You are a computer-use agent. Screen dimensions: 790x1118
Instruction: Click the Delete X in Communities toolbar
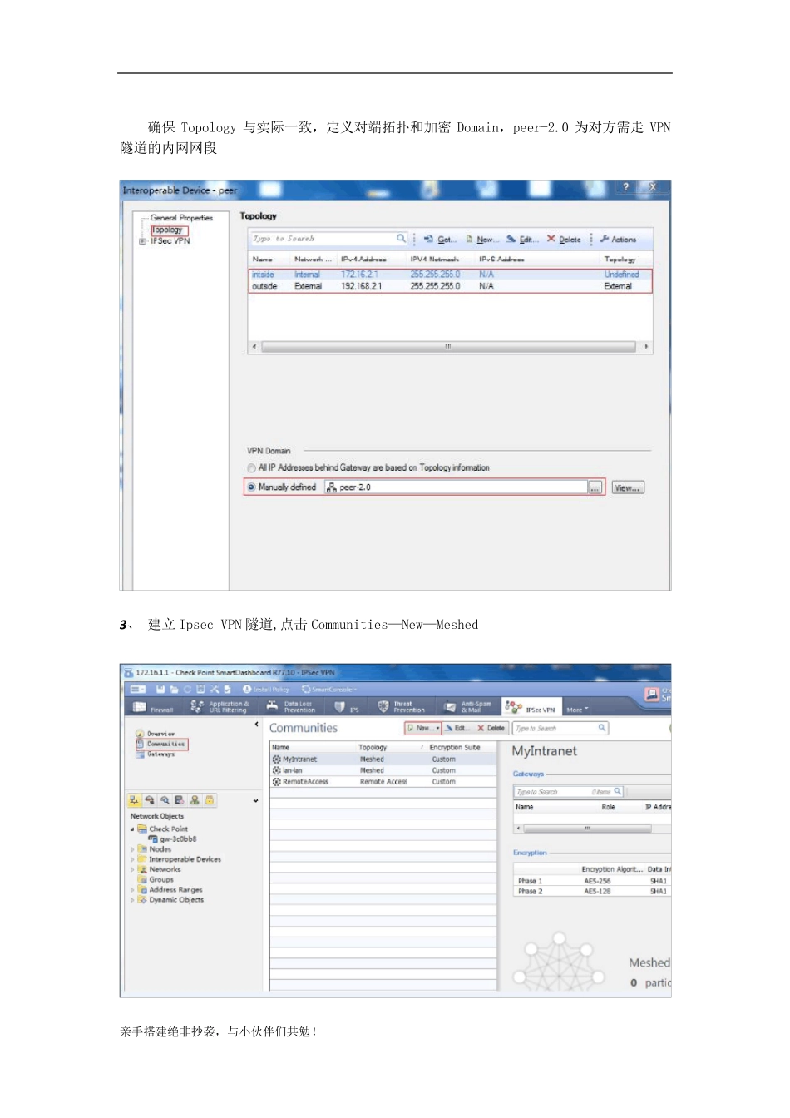click(x=481, y=728)
